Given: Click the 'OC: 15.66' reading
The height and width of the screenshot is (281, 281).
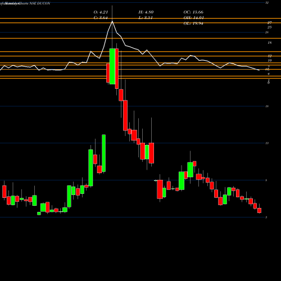Looking at the screenshot, I should (x=193, y=12).
